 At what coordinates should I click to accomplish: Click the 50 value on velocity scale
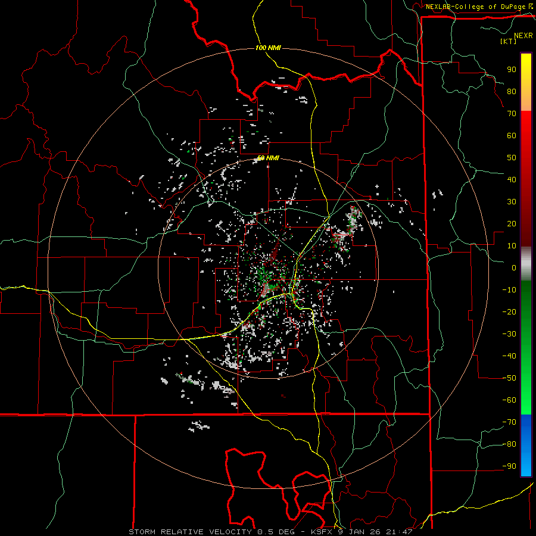click(x=512, y=158)
